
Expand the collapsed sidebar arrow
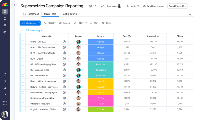pos(15,5)
